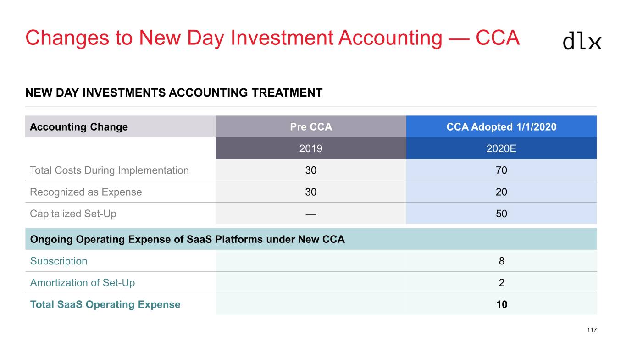Image resolution: width=626 pixels, height=352 pixels.
Task: Select the "Subscription" row label
Action: click(x=59, y=261)
